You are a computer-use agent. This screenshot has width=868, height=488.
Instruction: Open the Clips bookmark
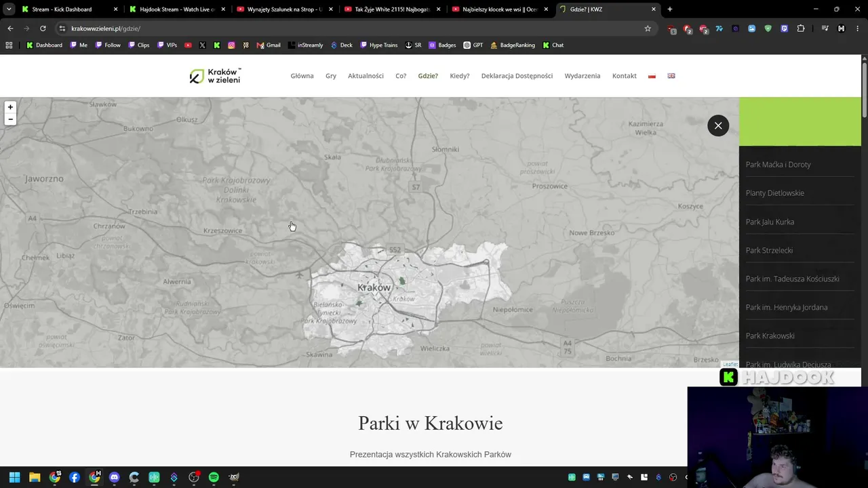tap(139, 45)
